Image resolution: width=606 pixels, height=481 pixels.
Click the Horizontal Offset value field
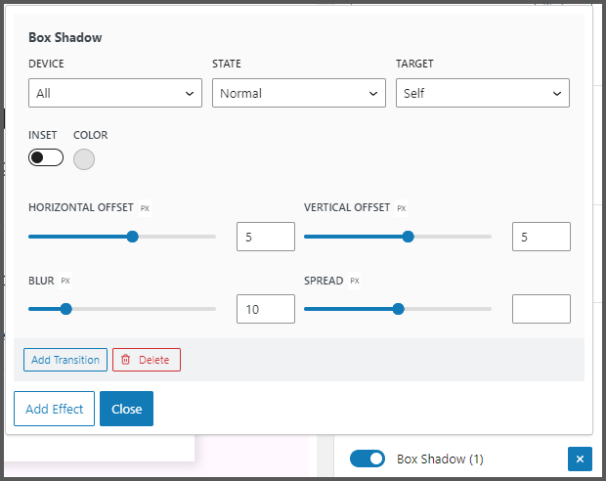pyautogui.click(x=265, y=237)
